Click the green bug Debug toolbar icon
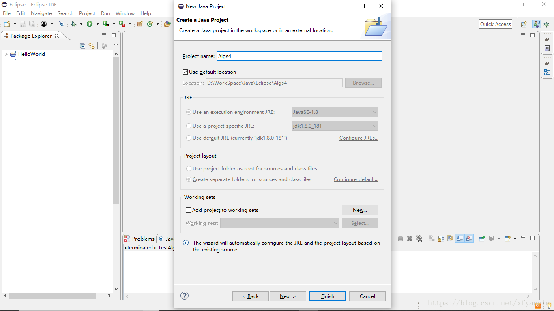Image resolution: width=554 pixels, height=311 pixels. [73, 24]
